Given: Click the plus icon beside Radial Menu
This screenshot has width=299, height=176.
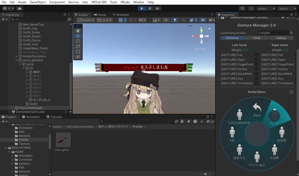Looking at the screenshot, I should pos(291,92).
